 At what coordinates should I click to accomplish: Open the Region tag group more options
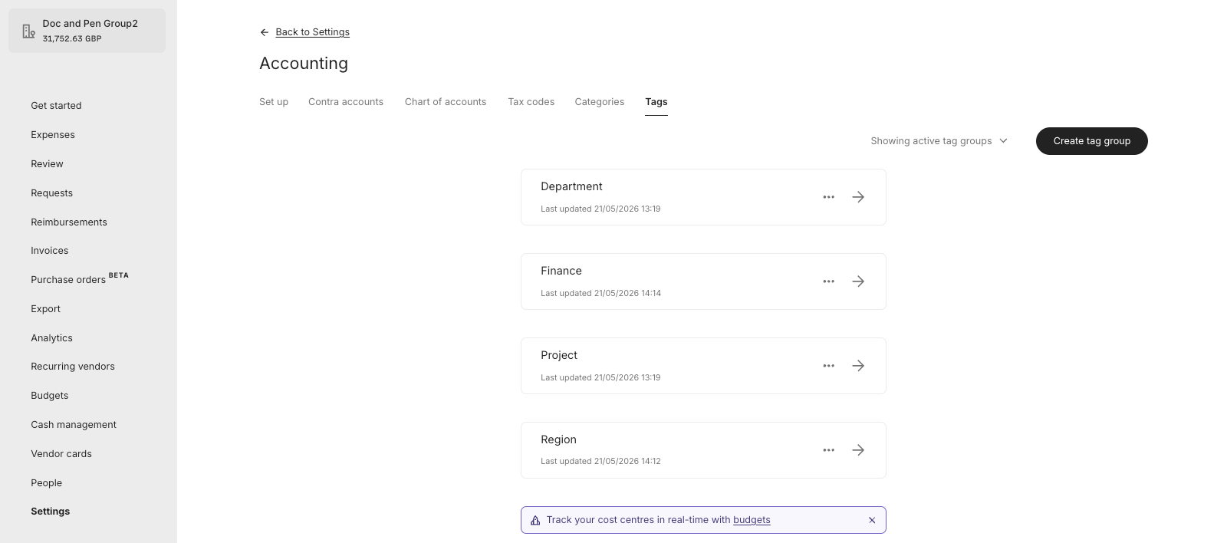(828, 450)
